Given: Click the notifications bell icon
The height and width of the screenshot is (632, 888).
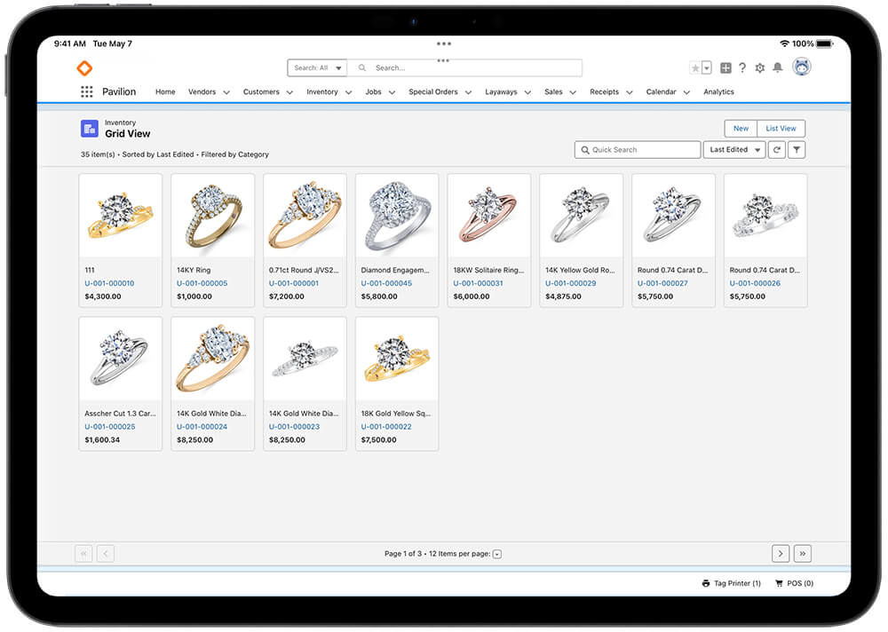Looking at the screenshot, I should [x=778, y=67].
